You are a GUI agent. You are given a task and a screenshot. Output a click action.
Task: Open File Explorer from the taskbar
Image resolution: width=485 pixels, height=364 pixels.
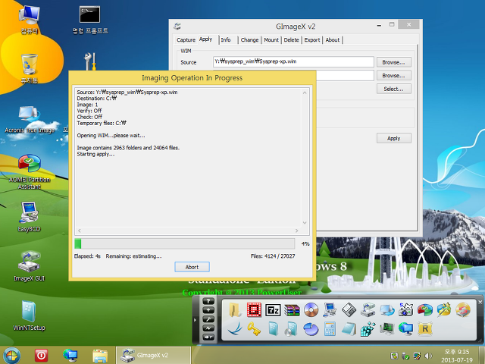[x=100, y=356]
